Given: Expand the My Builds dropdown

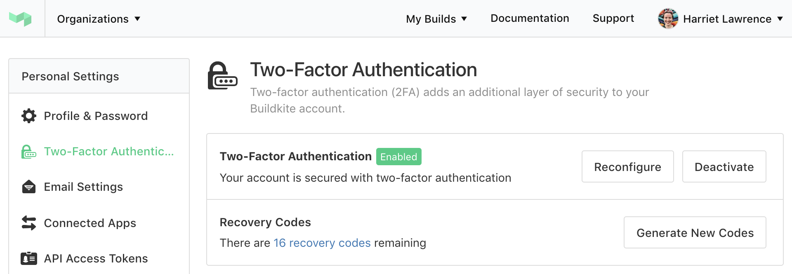Looking at the screenshot, I should coord(436,19).
